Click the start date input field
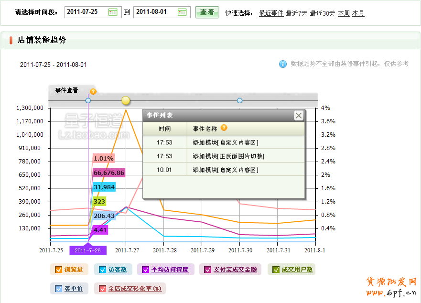This screenshot has width=421, height=303. click(86, 12)
